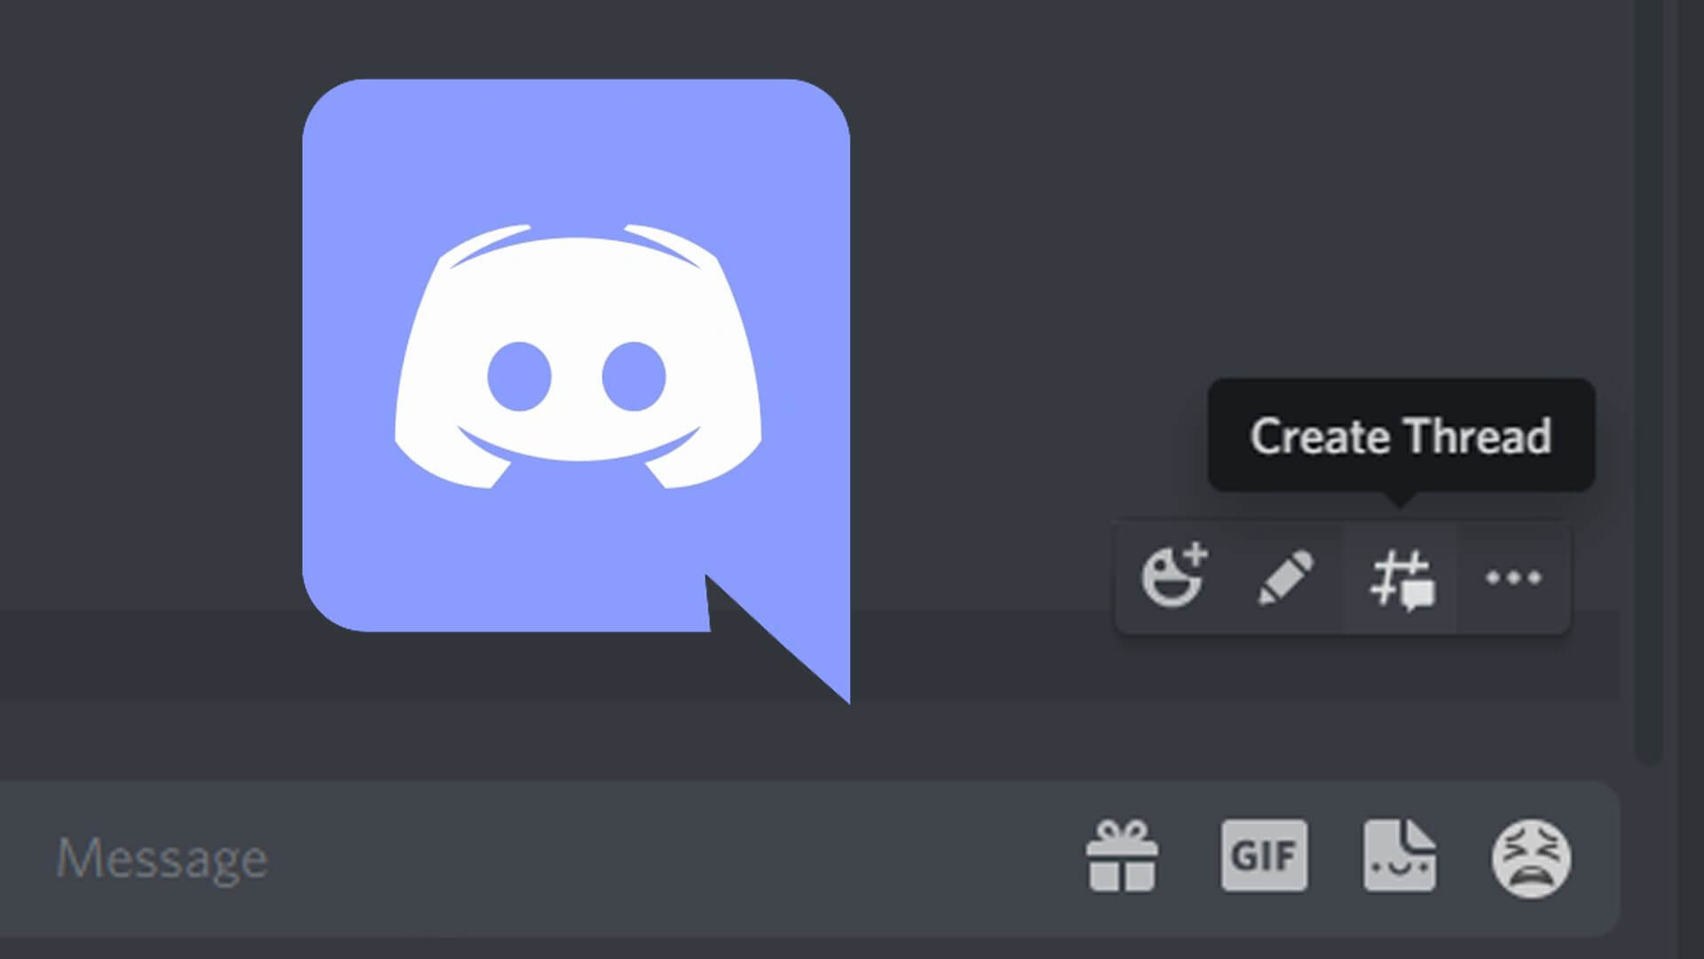Open the emoji picker face icon

coord(1531,858)
